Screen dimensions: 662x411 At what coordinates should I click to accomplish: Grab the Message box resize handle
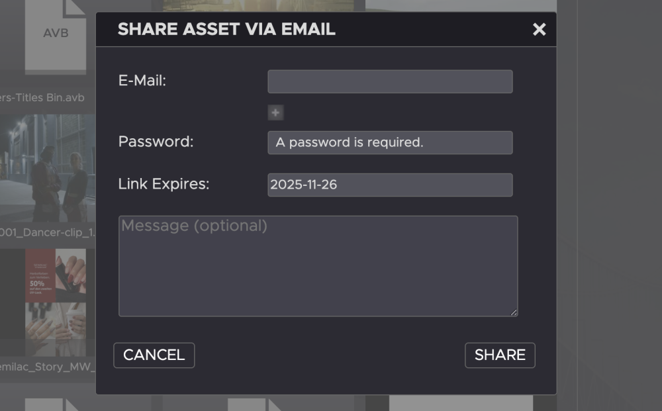coord(514,312)
